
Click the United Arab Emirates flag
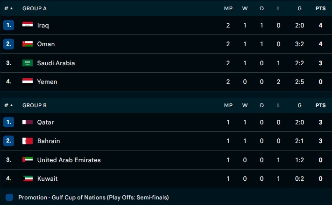[28, 160]
